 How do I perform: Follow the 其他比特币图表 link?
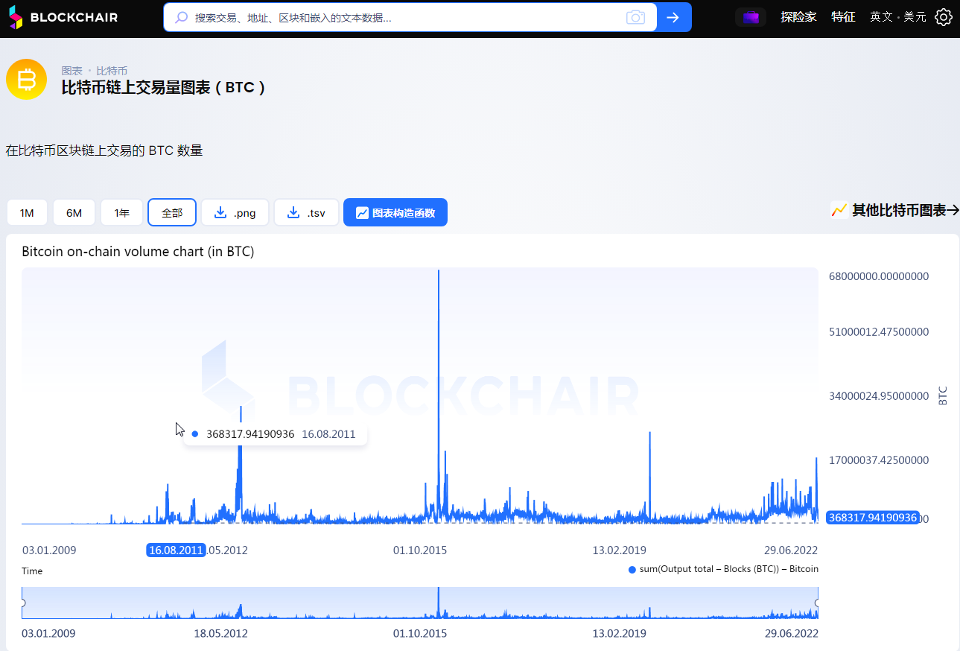[895, 211]
